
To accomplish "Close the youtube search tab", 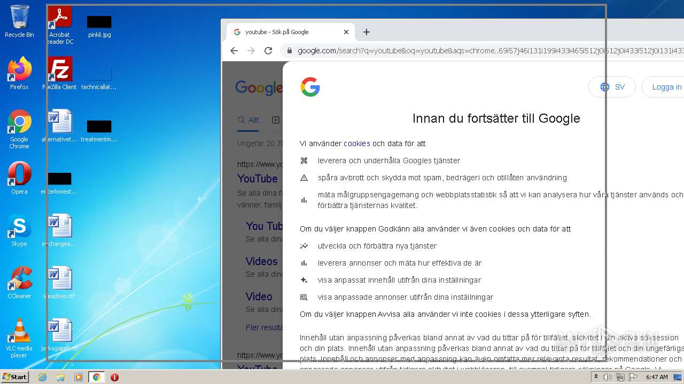I will 346,32.
